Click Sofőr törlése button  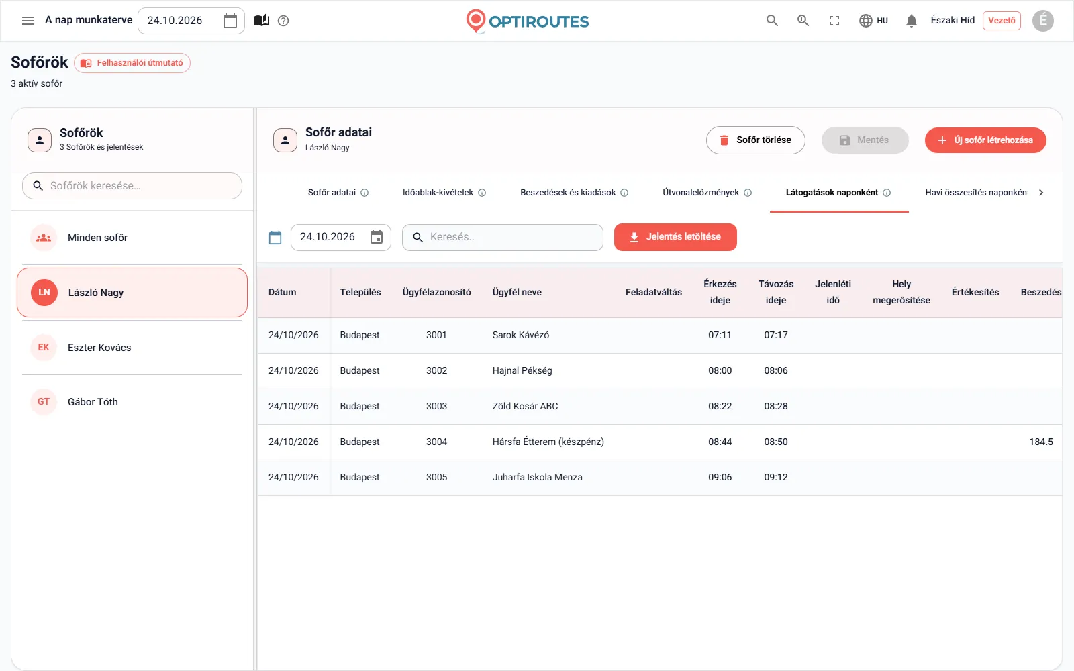pyautogui.click(x=756, y=140)
